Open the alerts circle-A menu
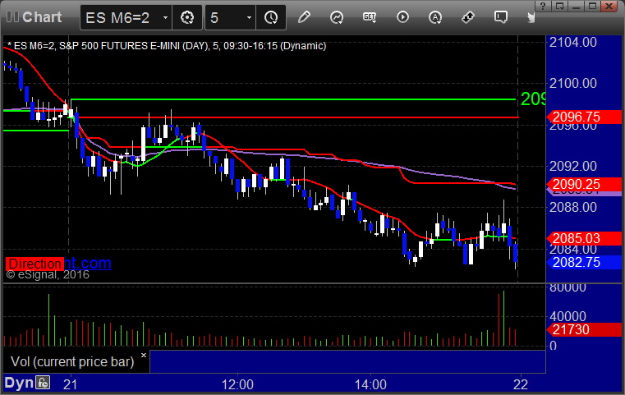 click(435, 17)
